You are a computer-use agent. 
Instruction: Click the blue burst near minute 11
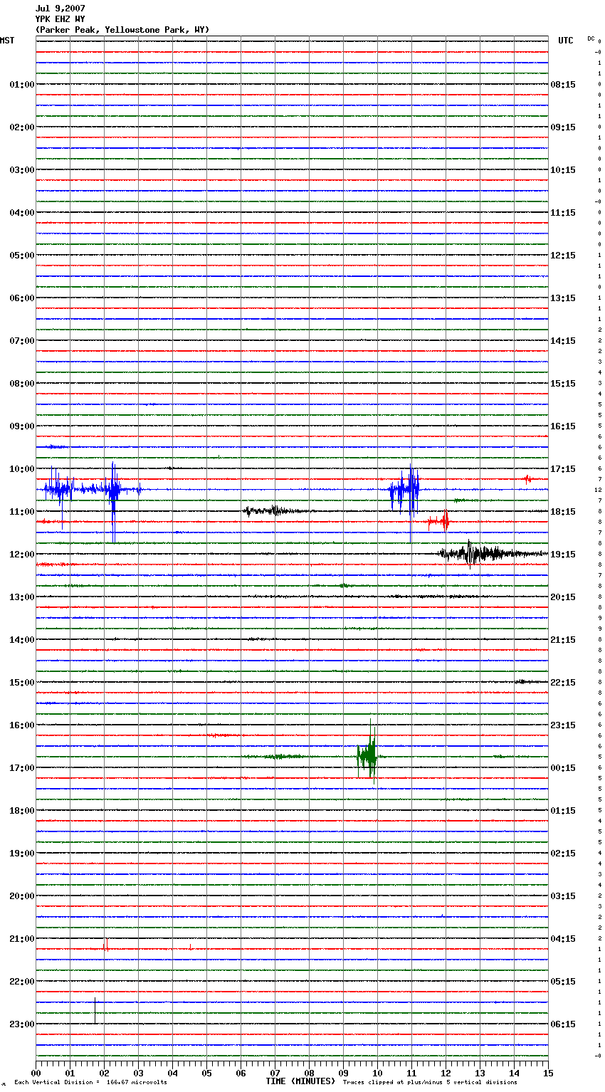pos(404,490)
